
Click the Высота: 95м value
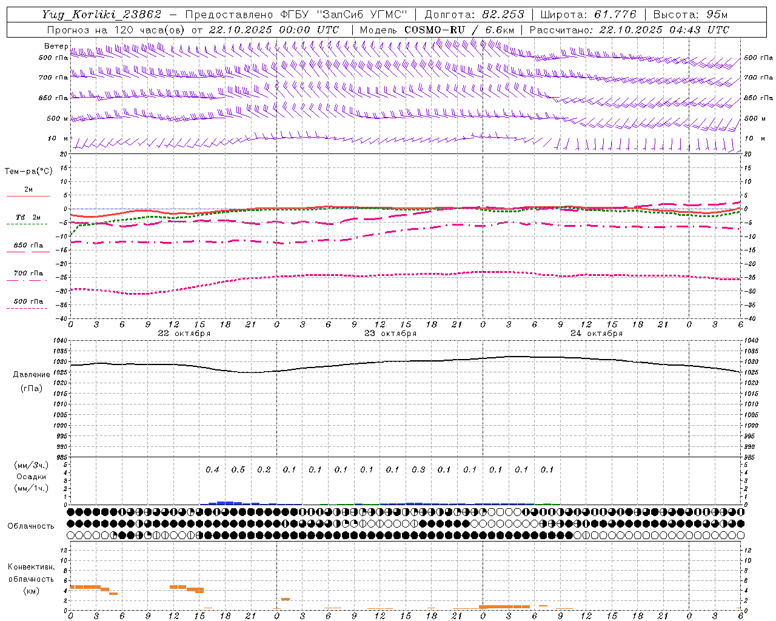pyautogui.click(x=690, y=15)
